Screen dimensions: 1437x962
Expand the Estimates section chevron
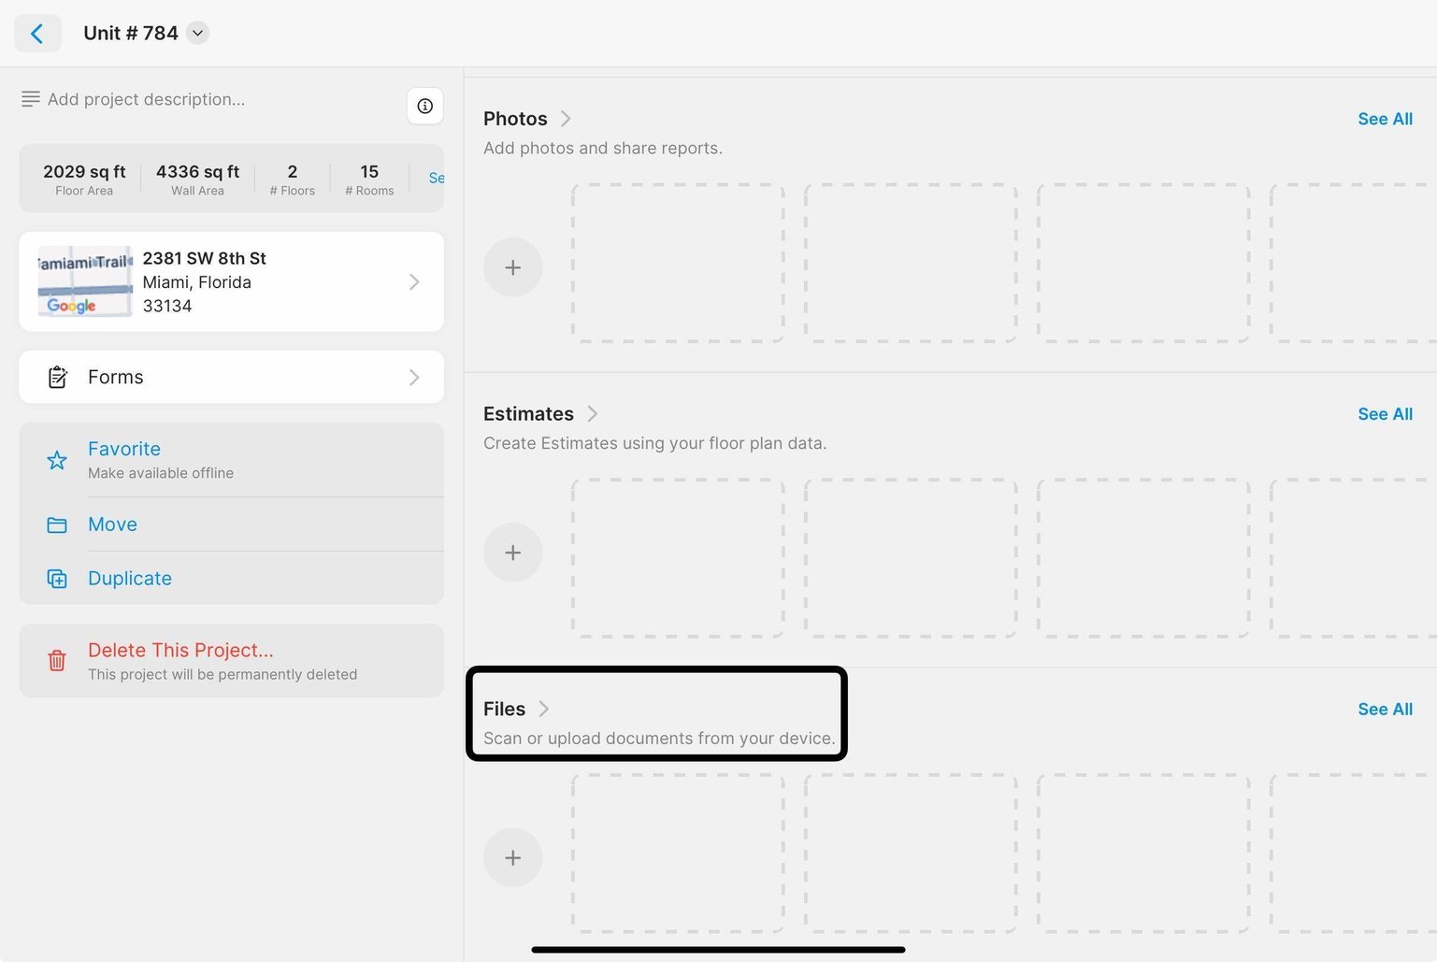(593, 413)
